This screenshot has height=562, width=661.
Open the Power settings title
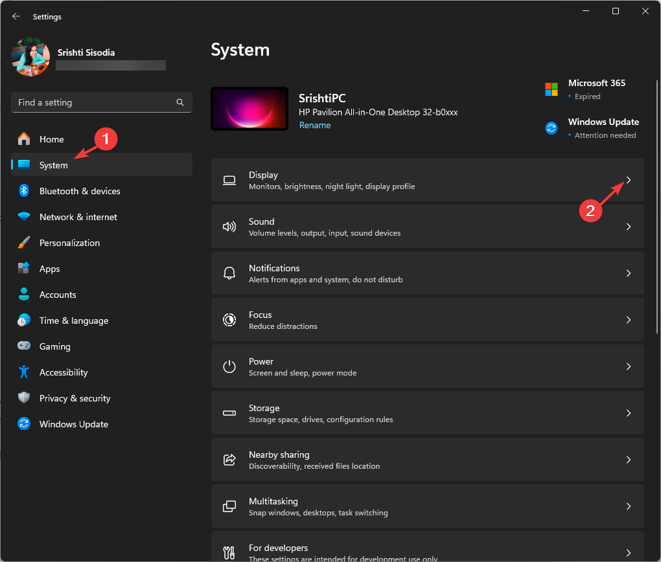click(x=261, y=361)
